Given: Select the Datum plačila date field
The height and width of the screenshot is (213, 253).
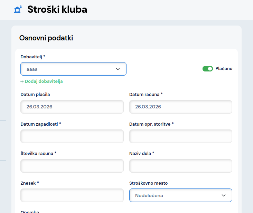Looking at the screenshot, I should click(x=72, y=107).
